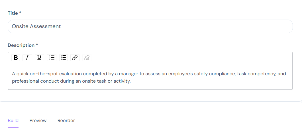Click the remove link broken-chain icon
The image size is (302, 134).
pos(87,58)
